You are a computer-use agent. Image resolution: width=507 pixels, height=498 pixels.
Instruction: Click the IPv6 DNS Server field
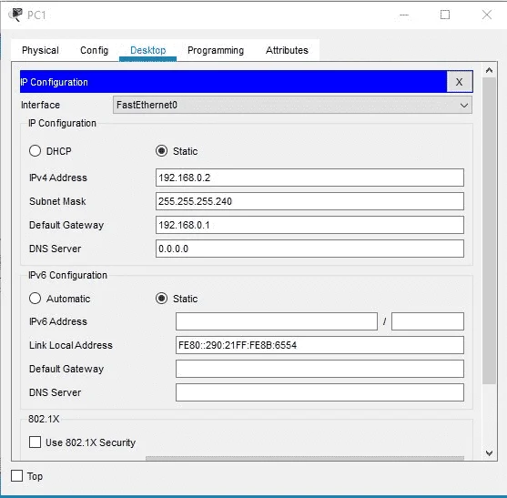click(319, 392)
